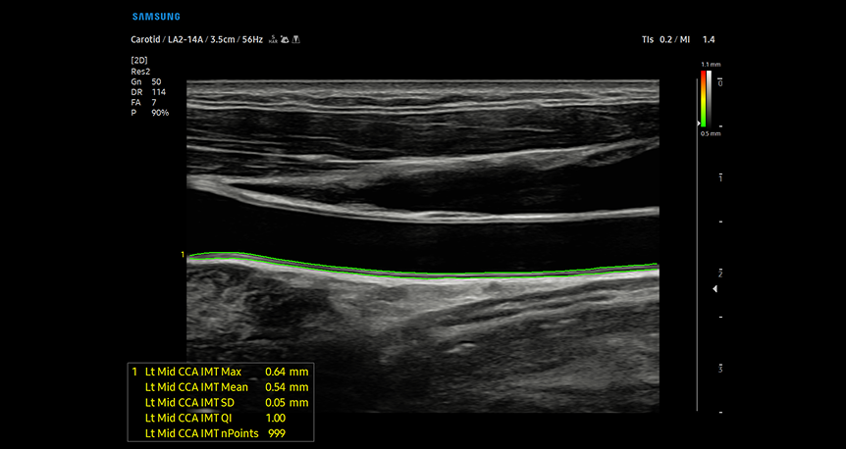Click the green arrow beside IMT color bar
The height and width of the screenshot is (449, 846).
point(699,124)
